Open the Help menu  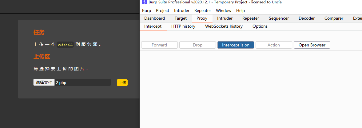coord(241,10)
